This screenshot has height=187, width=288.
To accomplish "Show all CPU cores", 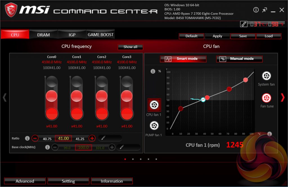I will [x=130, y=47].
